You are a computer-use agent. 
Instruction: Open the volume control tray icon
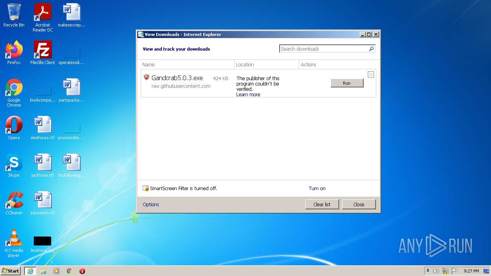pyautogui.click(x=436, y=271)
